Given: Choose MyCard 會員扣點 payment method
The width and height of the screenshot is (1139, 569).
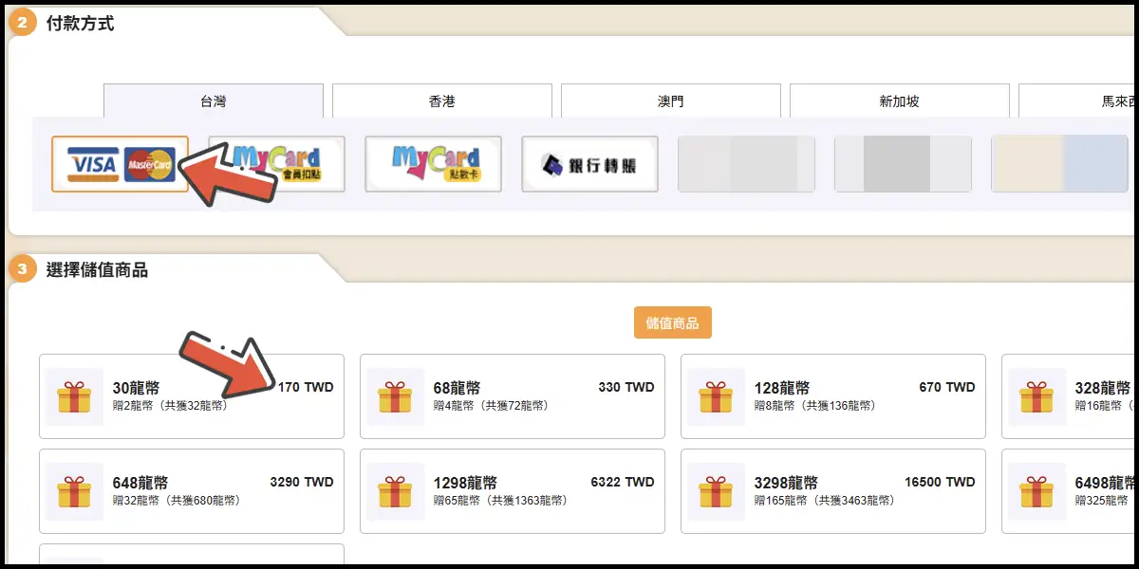Looking at the screenshot, I should [x=276, y=164].
